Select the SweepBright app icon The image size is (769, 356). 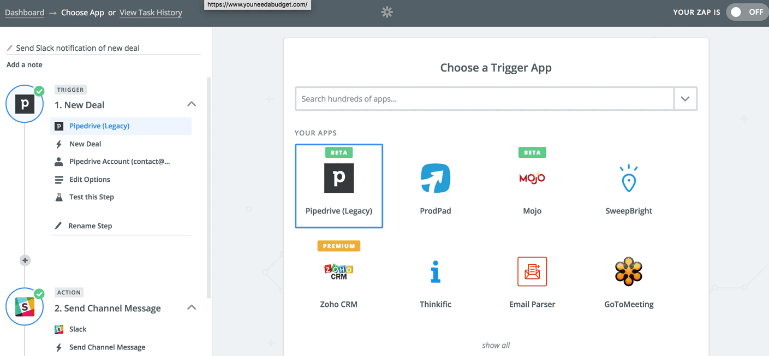point(629,178)
